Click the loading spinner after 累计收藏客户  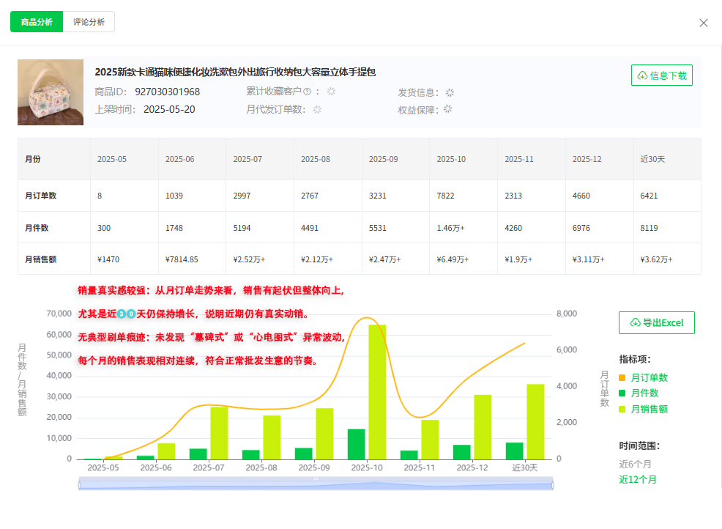click(332, 92)
